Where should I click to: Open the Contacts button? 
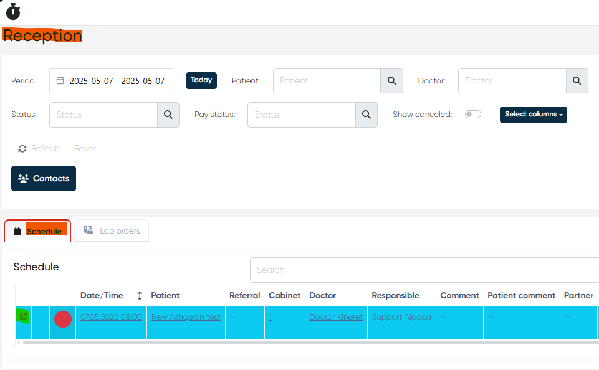point(44,179)
